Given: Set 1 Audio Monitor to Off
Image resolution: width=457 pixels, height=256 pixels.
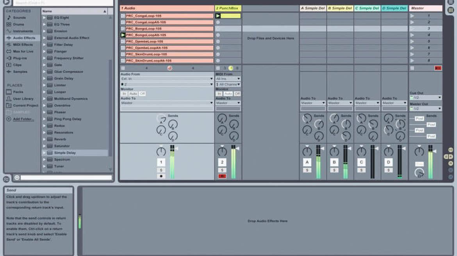Looking at the screenshot, I should (x=142, y=94).
